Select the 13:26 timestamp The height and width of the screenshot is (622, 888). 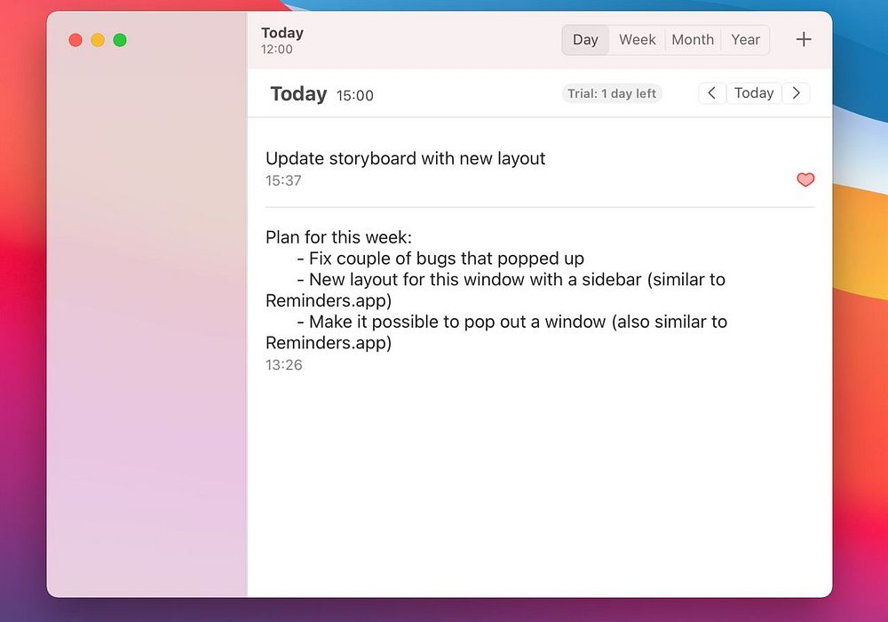[284, 365]
